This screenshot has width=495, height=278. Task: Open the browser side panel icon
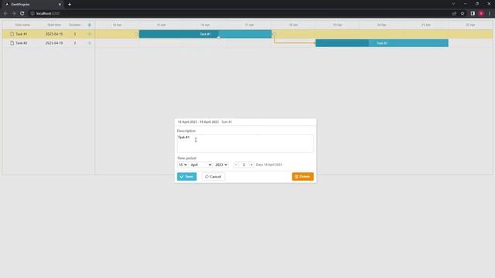pos(473,14)
